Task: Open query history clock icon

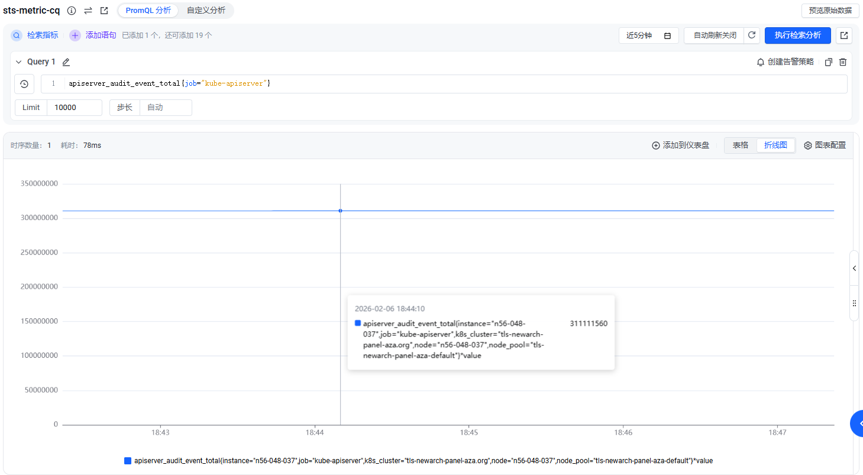Action: [24, 84]
